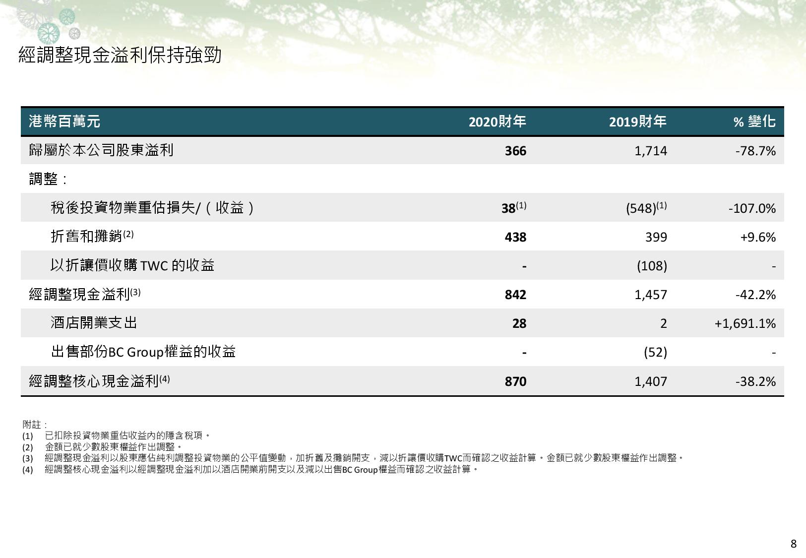806x558 pixels.
Task: Click the value 842
Action: (515, 295)
